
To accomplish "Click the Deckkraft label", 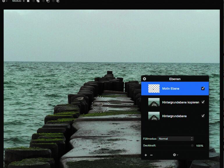I will coord(150,146).
